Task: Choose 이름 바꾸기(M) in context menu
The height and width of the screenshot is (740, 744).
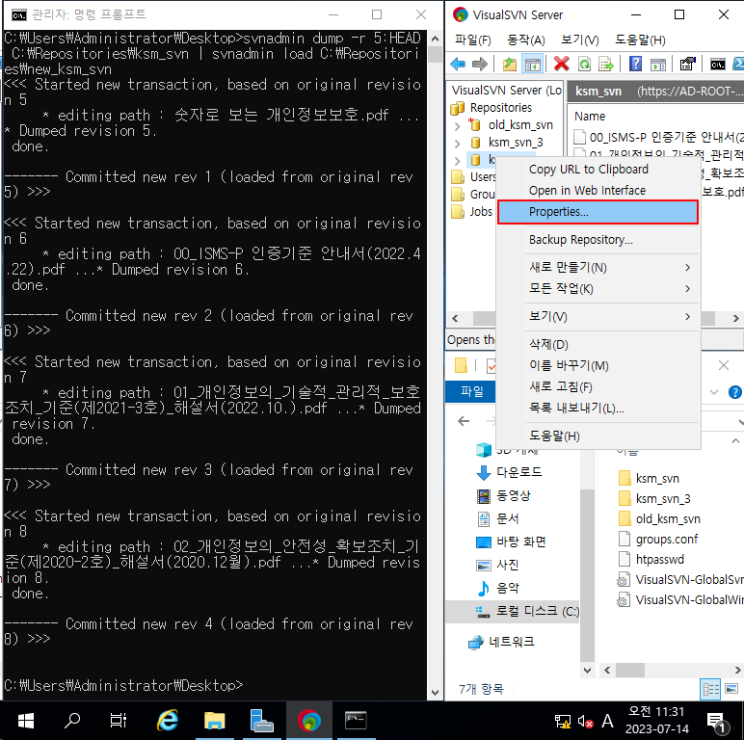Action: (x=598, y=365)
